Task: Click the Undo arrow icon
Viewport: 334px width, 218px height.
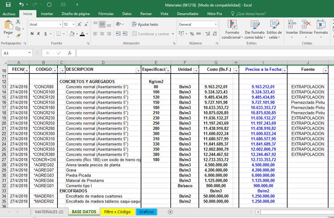Action: (21, 4)
